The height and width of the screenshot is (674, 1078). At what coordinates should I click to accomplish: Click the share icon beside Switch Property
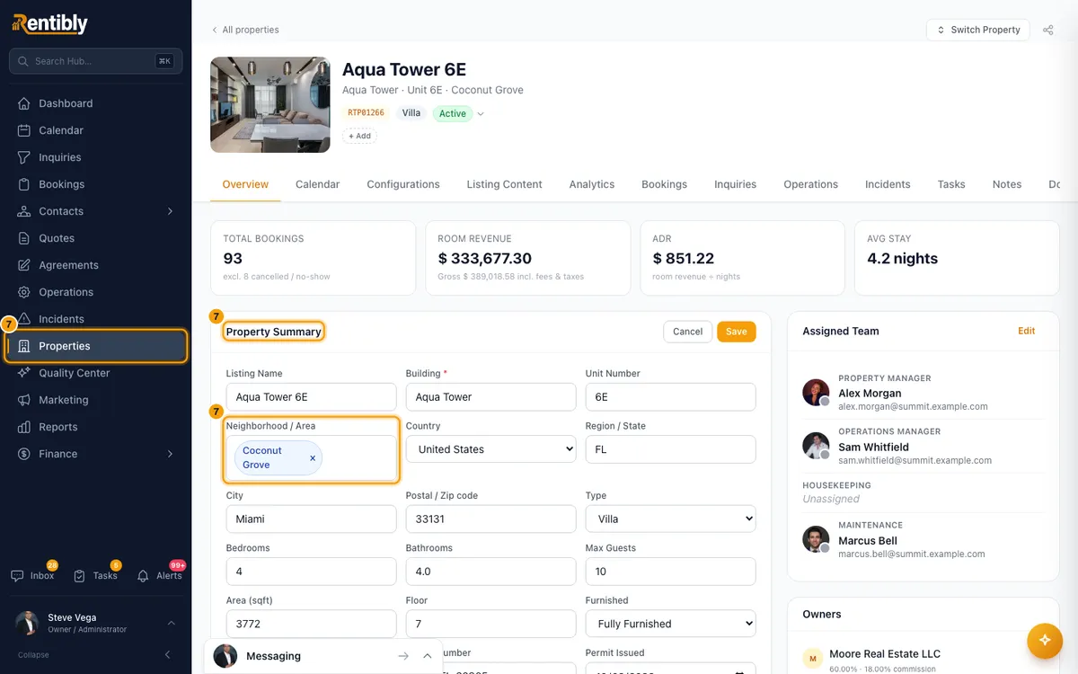pyautogui.click(x=1048, y=30)
